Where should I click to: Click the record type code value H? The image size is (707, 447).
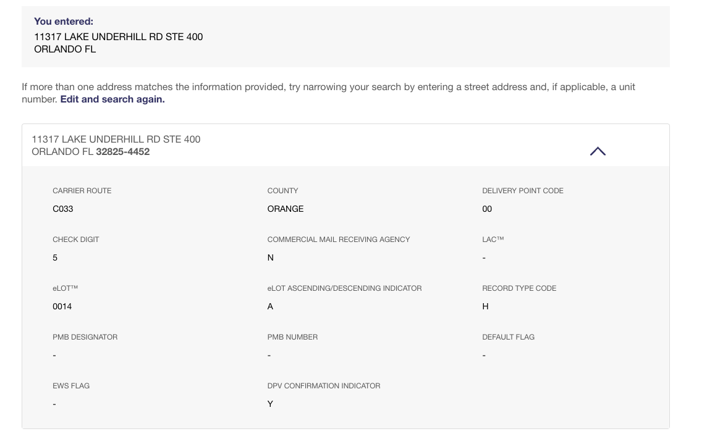485,306
